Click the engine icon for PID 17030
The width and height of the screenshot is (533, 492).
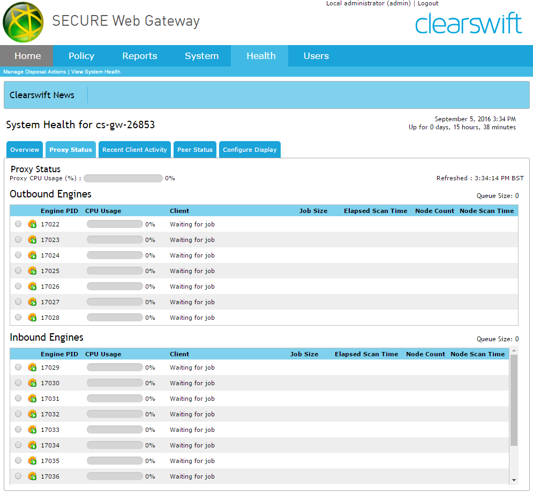[32, 383]
